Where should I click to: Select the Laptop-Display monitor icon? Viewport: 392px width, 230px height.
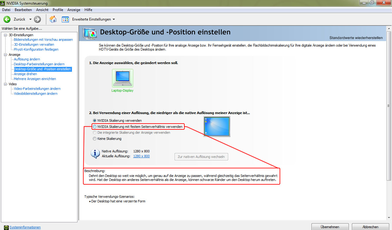click(123, 78)
